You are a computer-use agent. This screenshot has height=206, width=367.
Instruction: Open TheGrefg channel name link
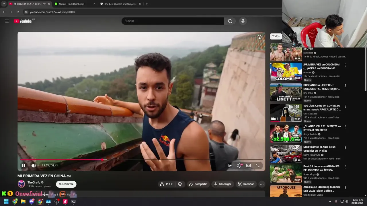coord(34,182)
